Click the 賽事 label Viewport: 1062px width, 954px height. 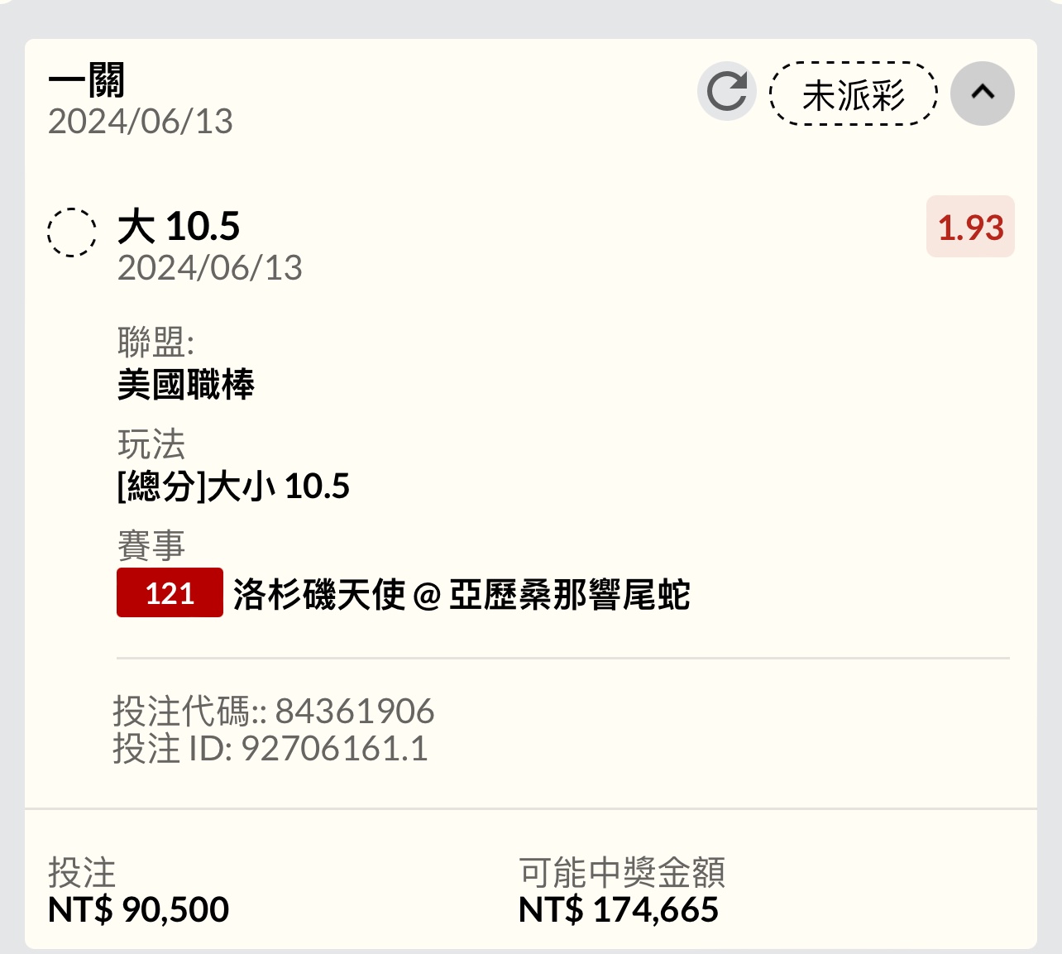[151, 546]
